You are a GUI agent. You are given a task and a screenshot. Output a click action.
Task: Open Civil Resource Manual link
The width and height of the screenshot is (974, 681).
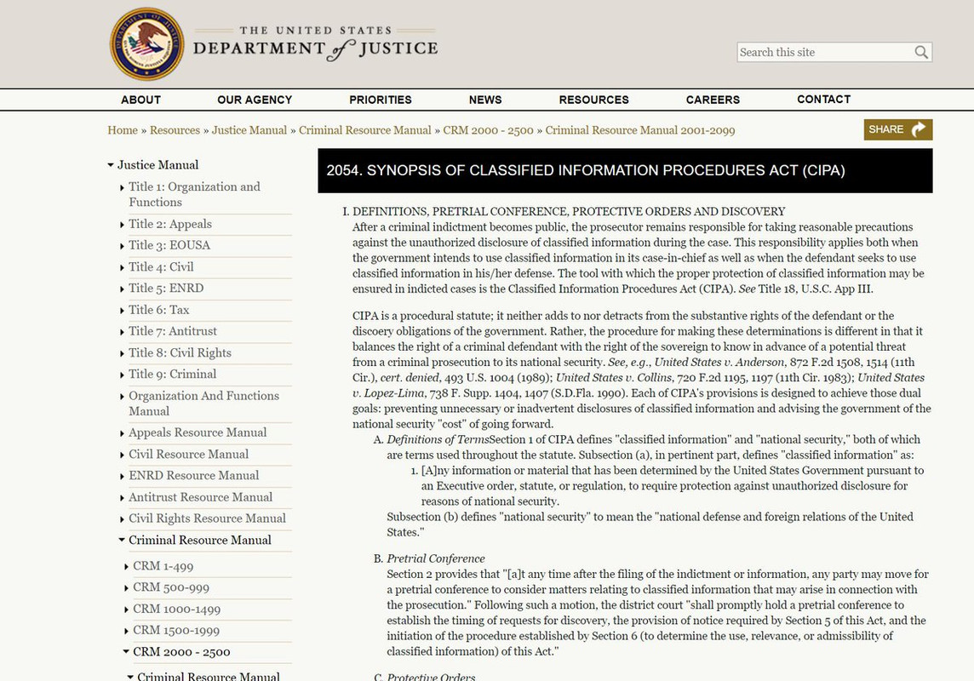(x=188, y=455)
